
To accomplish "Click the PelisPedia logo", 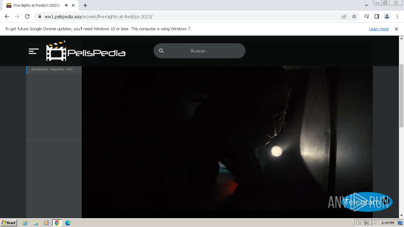I will (x=86, y=51).
